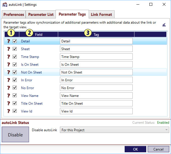Image resolution: width=171 pixels, height=154 pixels.
Task: Show help for Title On Sheet field
Action: pos(9,103)
